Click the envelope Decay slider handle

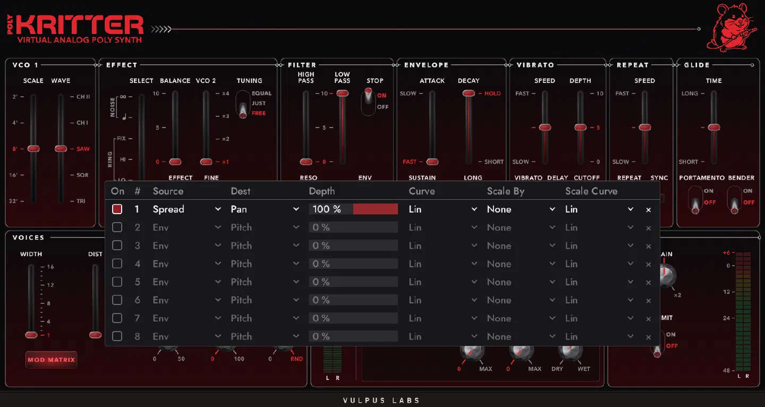tap(469, 94)
